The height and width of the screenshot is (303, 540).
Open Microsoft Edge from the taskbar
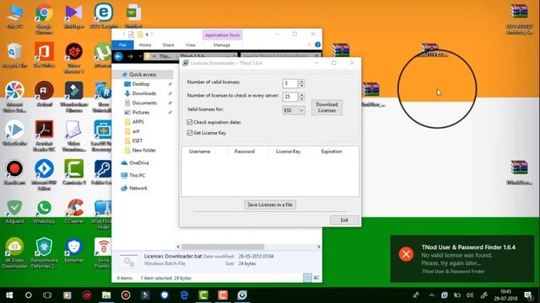184,295
